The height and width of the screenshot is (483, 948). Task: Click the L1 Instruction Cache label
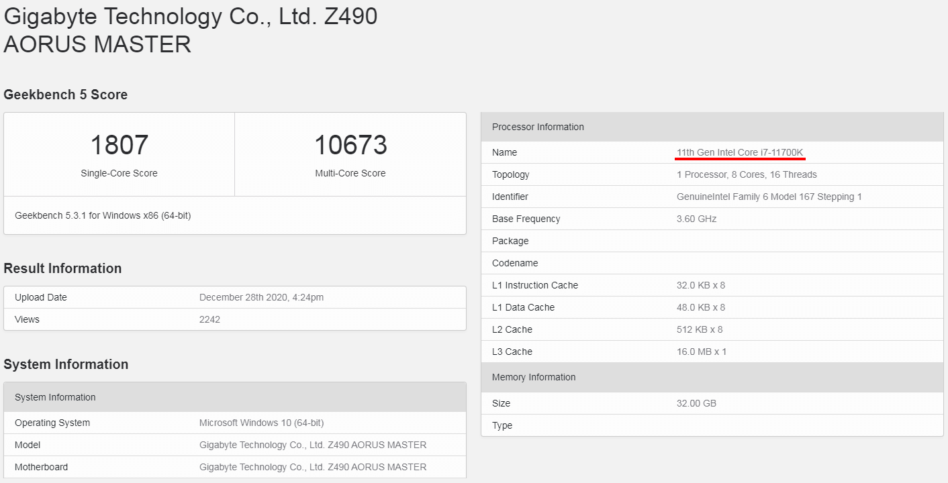[535, 285]
